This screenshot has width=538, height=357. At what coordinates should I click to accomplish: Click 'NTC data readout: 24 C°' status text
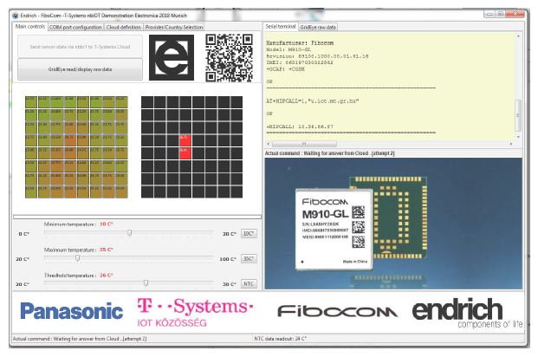(281, 339)
